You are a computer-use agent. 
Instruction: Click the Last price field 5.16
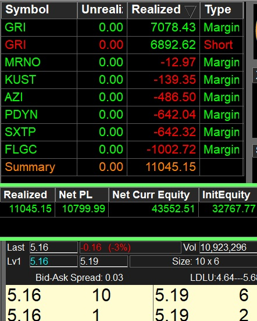coord(53,247)
